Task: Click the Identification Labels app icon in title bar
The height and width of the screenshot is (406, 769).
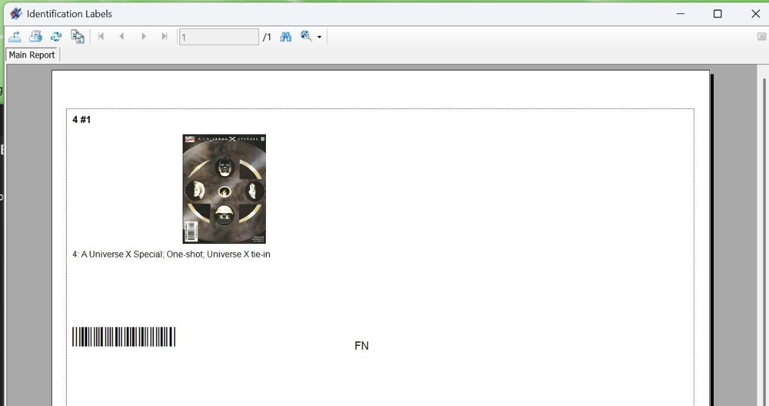Action: [x=15, y=13]
